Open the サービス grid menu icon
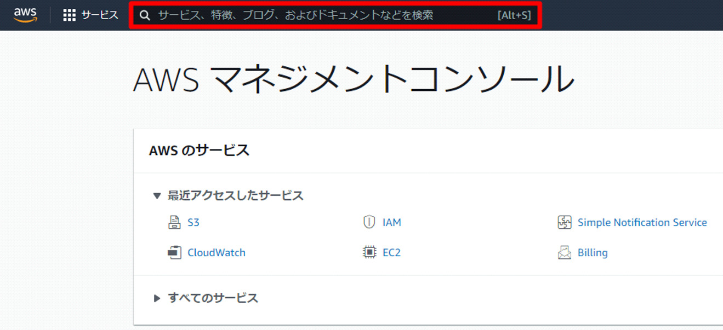723x330 pixels. point(69,15)
